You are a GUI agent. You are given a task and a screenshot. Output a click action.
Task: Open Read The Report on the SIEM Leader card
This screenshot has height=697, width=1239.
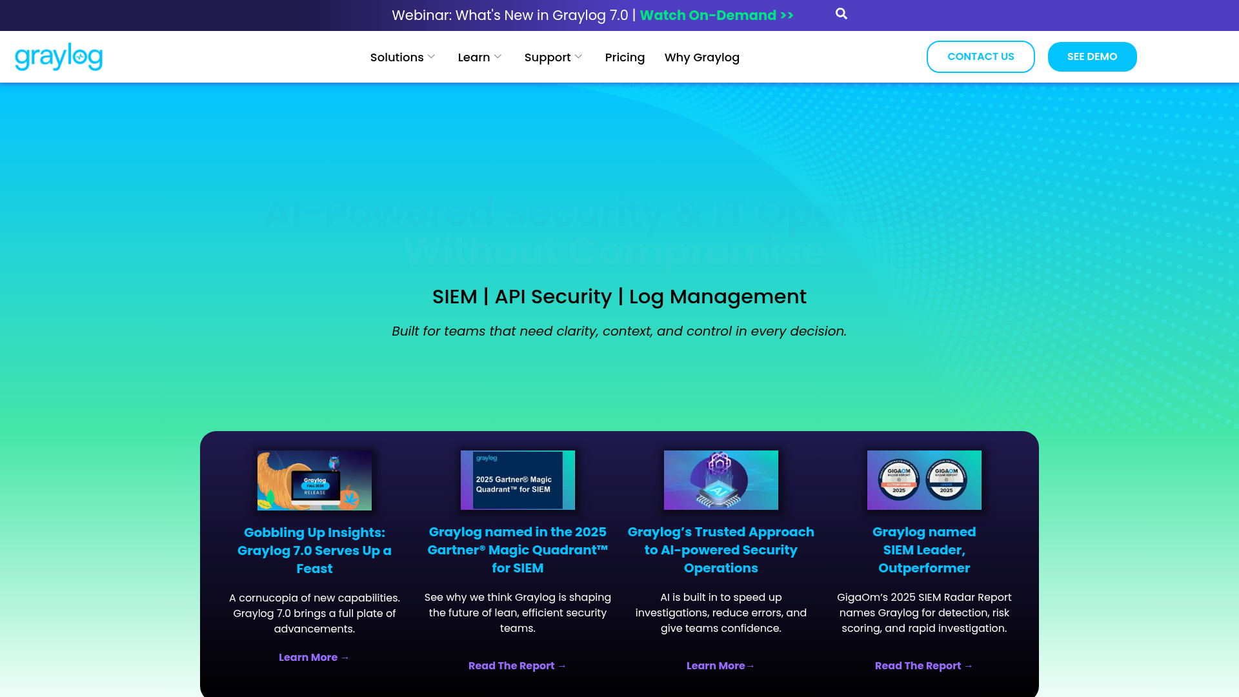tap(923, 665)
